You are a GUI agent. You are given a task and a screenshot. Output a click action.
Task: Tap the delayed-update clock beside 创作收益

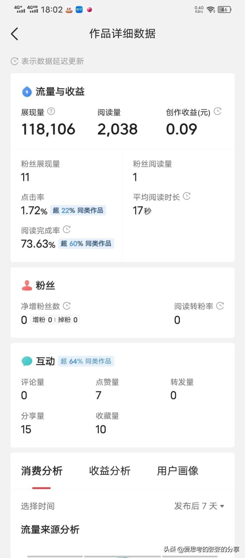point(217,111)
